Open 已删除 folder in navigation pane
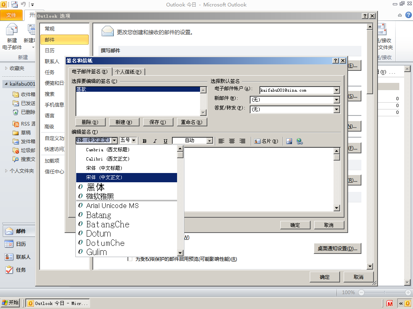 (x=24, y=112)
